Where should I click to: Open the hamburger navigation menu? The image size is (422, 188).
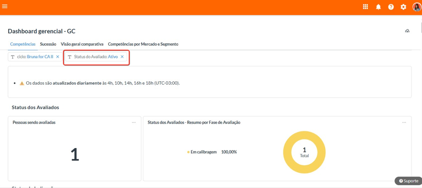click(5, 6)
